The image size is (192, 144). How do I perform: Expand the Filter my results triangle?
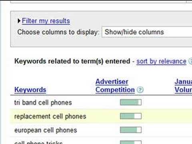[19, 21]
